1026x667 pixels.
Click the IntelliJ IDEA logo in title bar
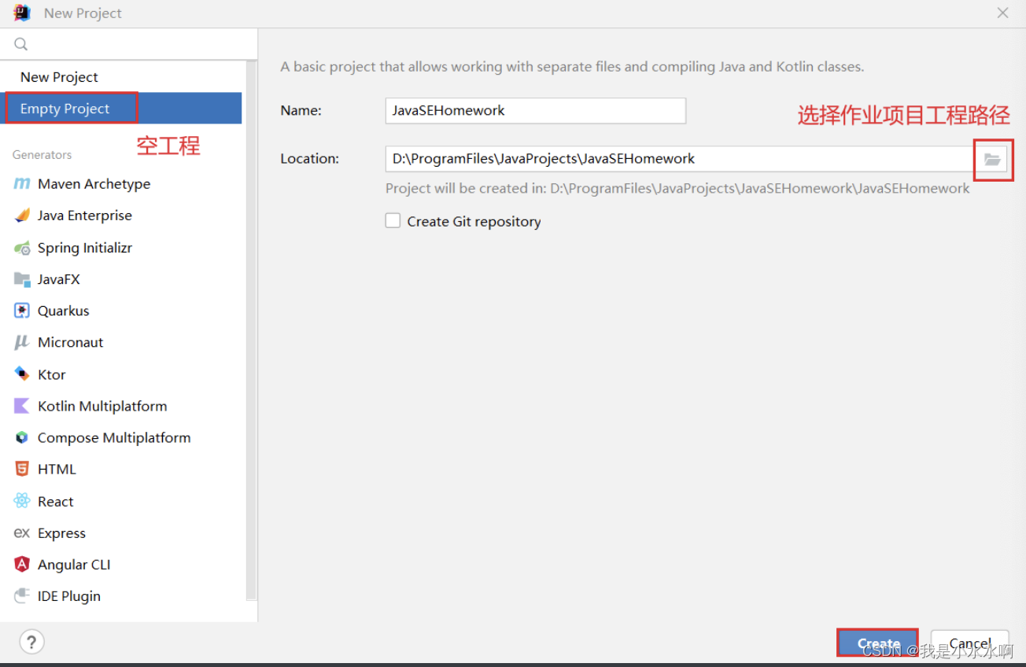(x=22, y=13)
